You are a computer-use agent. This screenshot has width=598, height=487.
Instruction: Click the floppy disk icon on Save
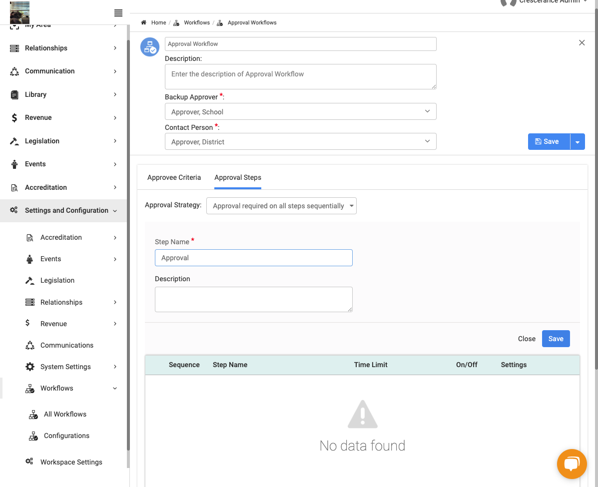click(x=538, y=141)
